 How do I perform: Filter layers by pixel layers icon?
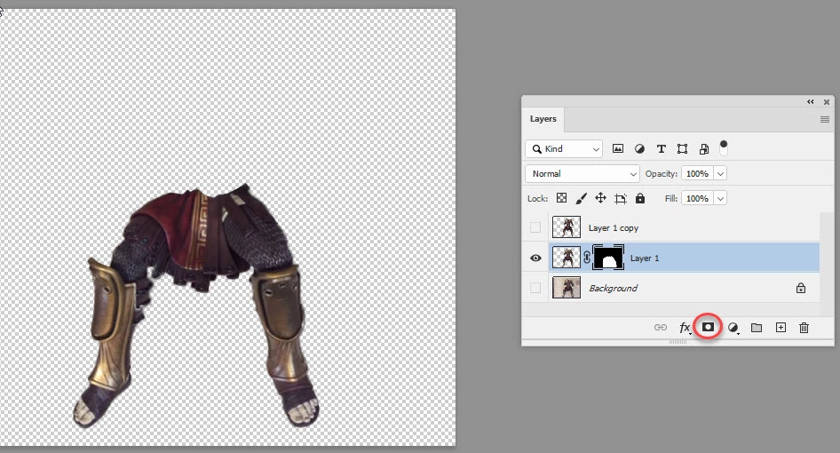coord(618,148)
